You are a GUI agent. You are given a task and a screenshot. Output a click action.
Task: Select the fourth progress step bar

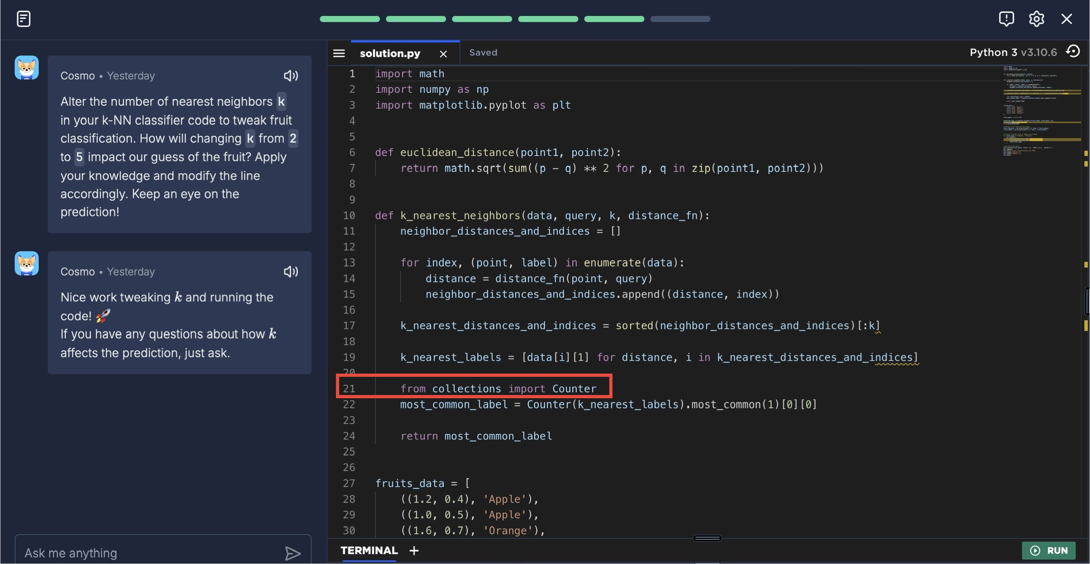(548, 19)
